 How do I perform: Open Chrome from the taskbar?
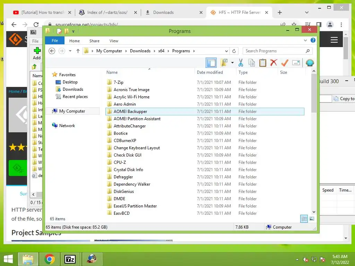pos(49,259)
